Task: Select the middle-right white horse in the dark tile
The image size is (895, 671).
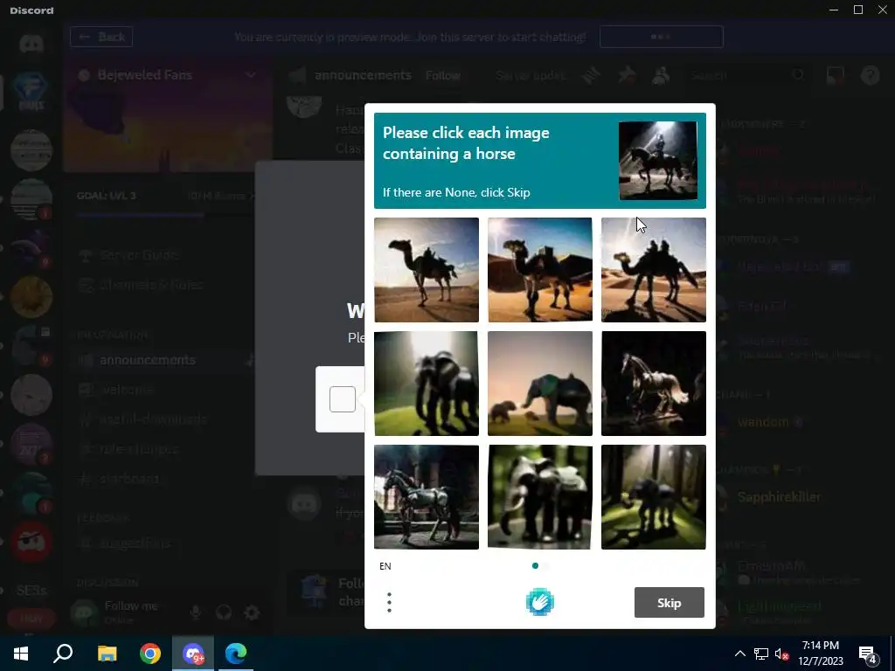Action: [654, 384]
